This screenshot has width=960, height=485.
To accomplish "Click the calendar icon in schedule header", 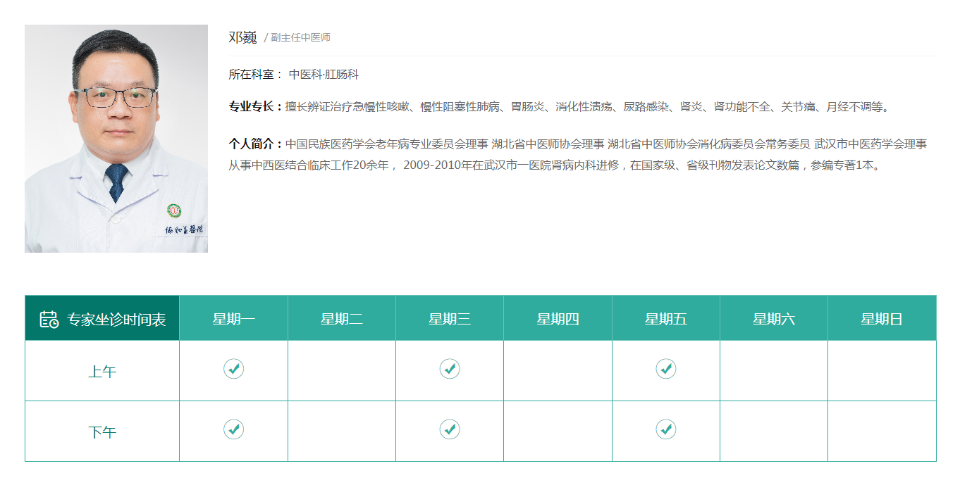I will pos(49,319).
